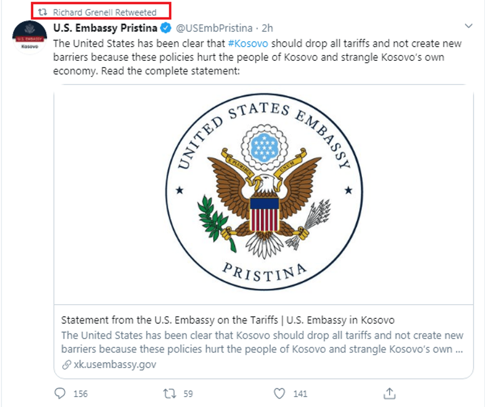Click the 141 likes count
Screen dimensions: 485x407
[x=300, y=394]
